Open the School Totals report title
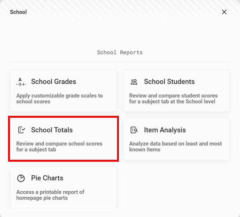Image resolution: width=240 pixels, height=217 pixels. [52, 130]
